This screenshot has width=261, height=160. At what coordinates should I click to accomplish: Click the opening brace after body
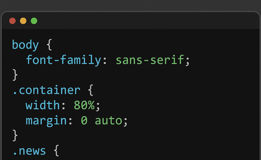tap(49, 45)
